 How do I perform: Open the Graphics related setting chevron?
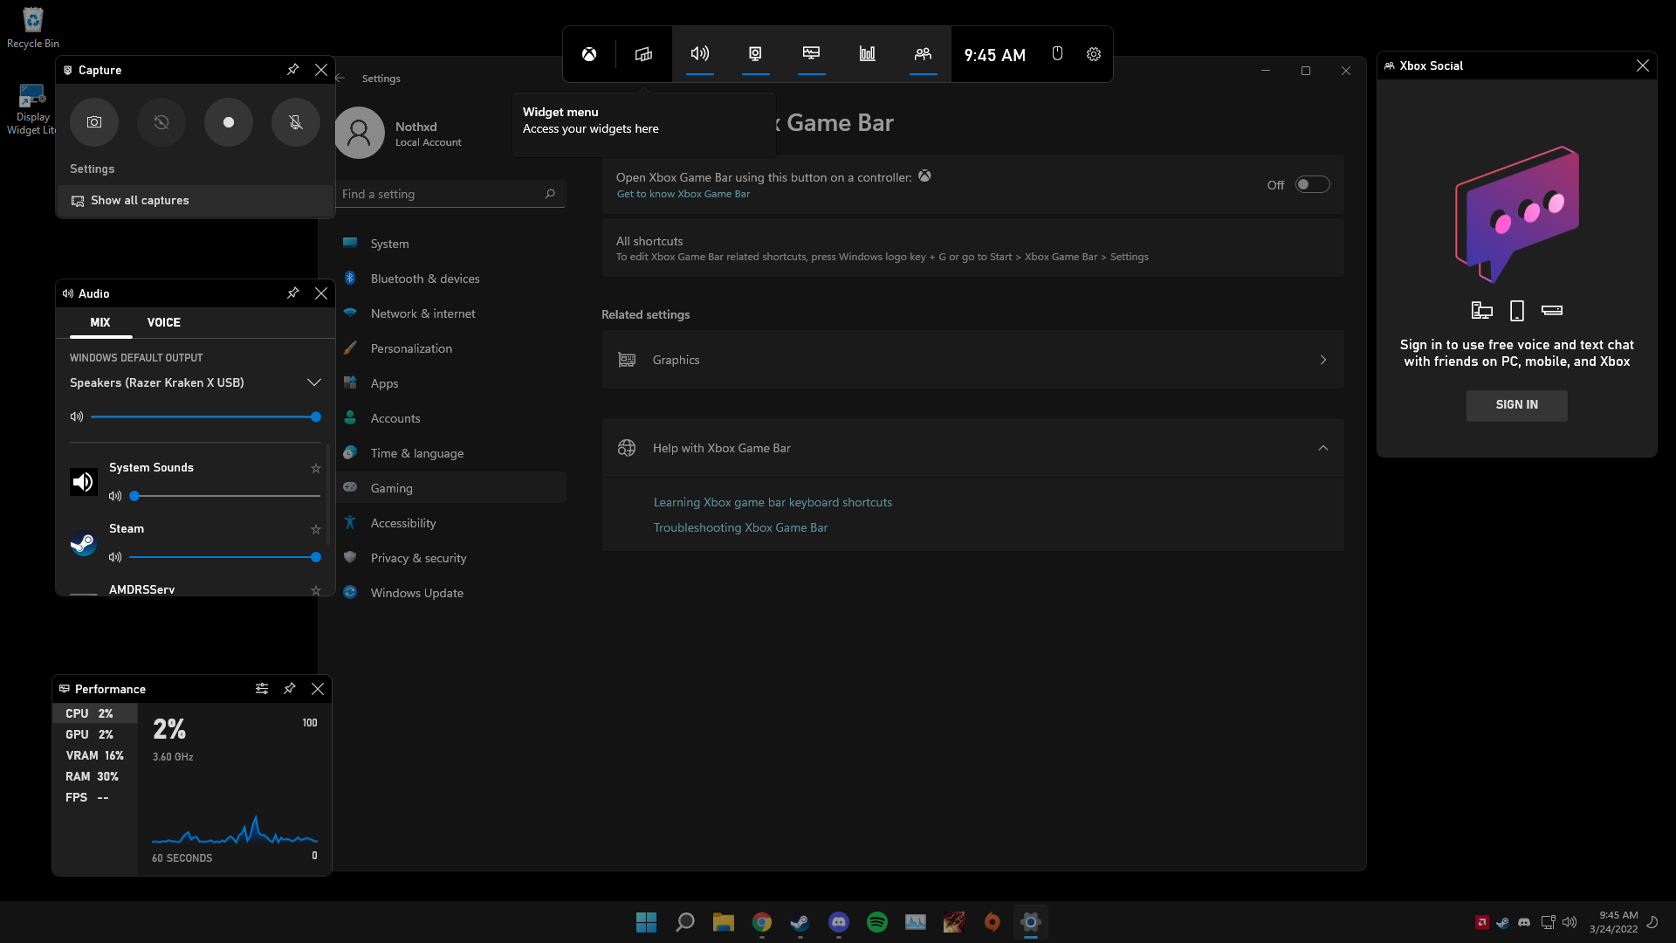pyautogui.click(x=1322, y=360)
